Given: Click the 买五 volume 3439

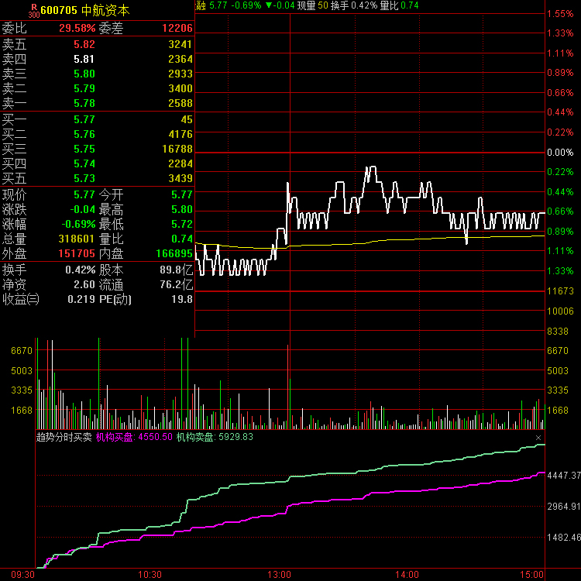Looking at the screenshot, I should pyautogui.click(x=180, y=179).
